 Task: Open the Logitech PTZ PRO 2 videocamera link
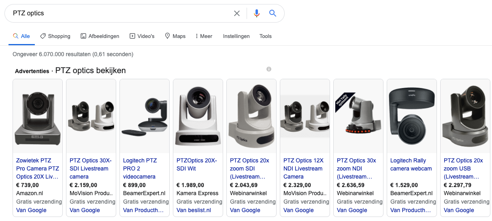pyautogui.click(x=139, y=168)
